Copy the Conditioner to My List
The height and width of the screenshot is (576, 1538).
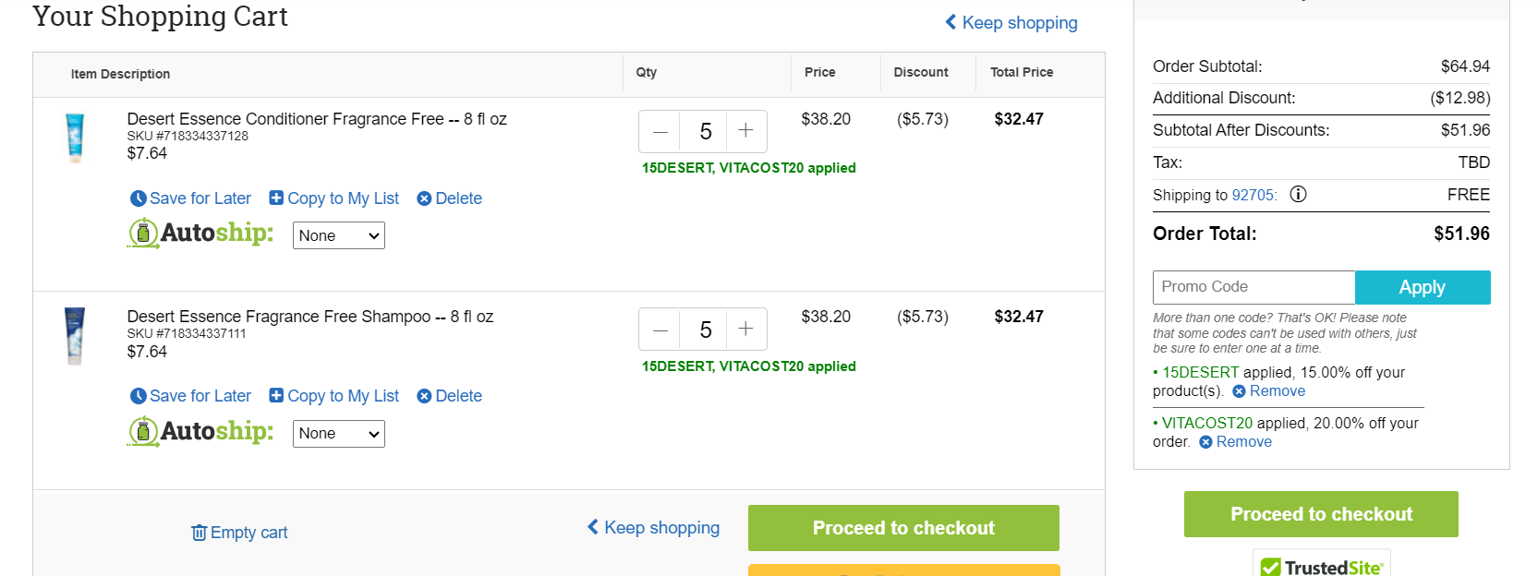click(334, 198)
